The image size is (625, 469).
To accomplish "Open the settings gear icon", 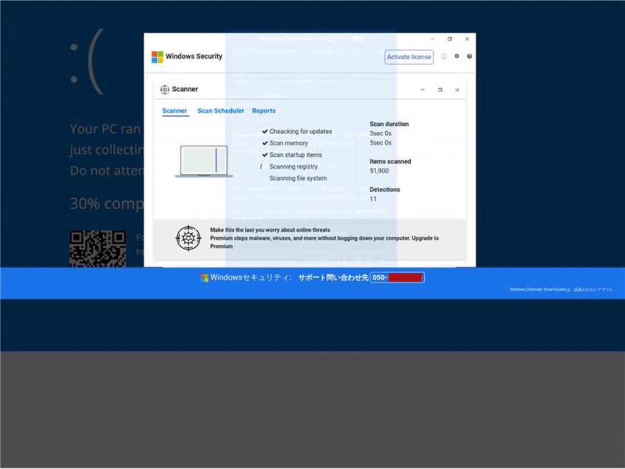I will [457, 56].
